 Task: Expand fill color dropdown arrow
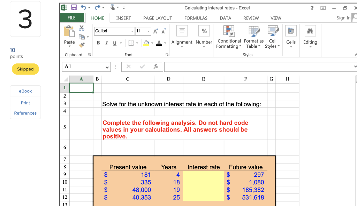coord(152,43)
